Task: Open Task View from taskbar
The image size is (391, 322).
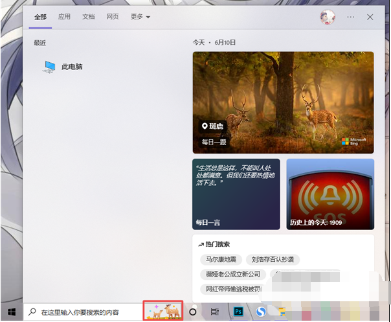Action: click(215, 312)
